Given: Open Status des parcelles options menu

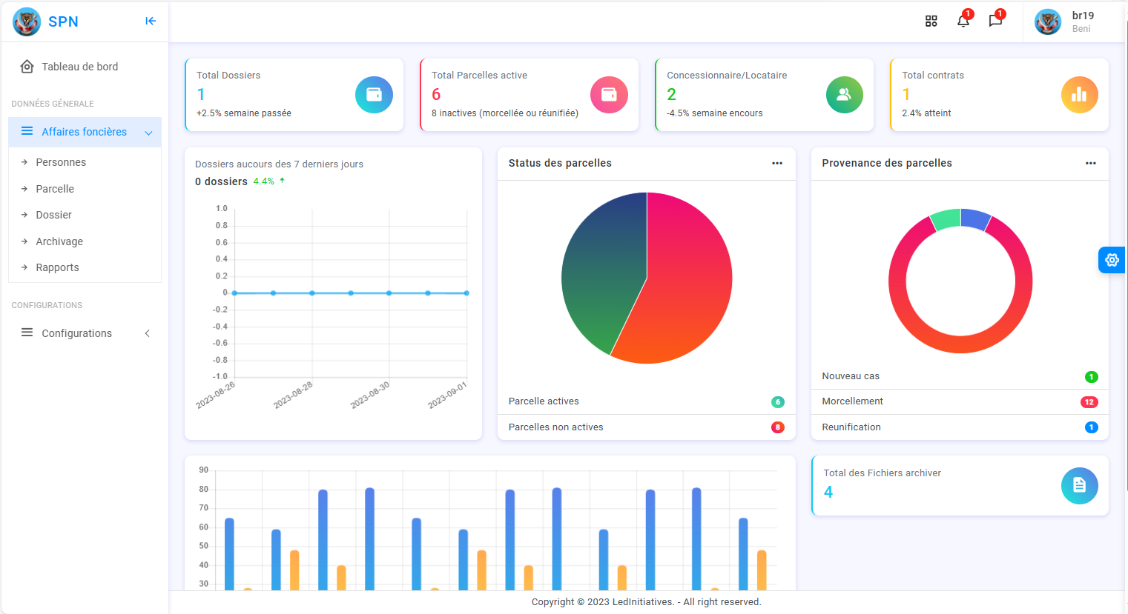Looking at the screenshot, I should (776, 164).
